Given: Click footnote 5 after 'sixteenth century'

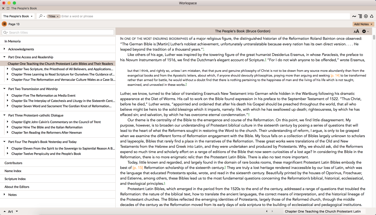Looking at the screenshot, I should point(225,167).
